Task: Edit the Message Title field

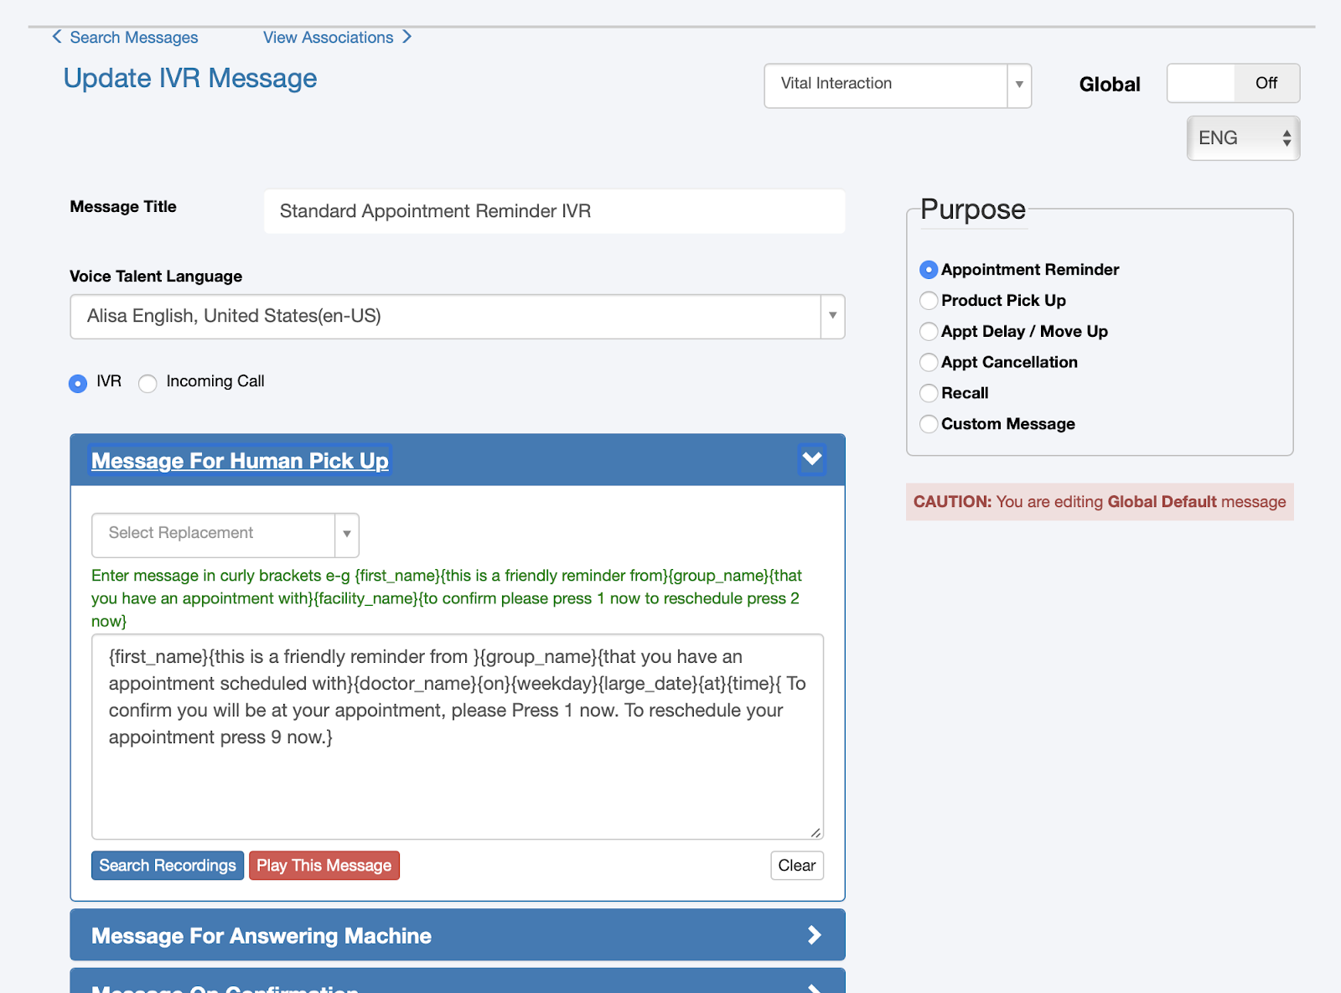Action: pyautogui.click(x=554, y=211)
